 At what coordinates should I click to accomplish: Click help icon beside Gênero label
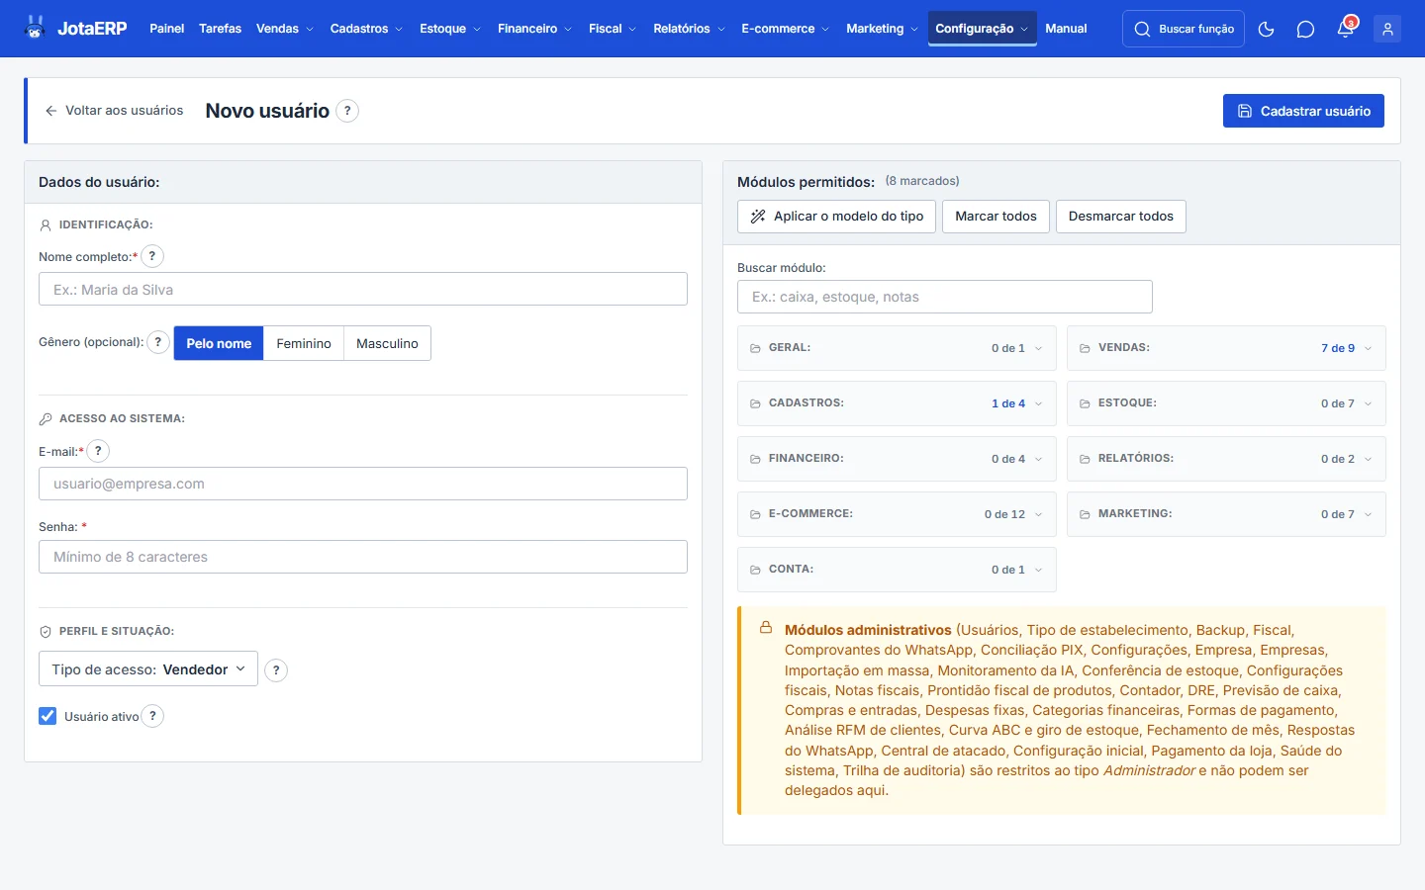158,342
